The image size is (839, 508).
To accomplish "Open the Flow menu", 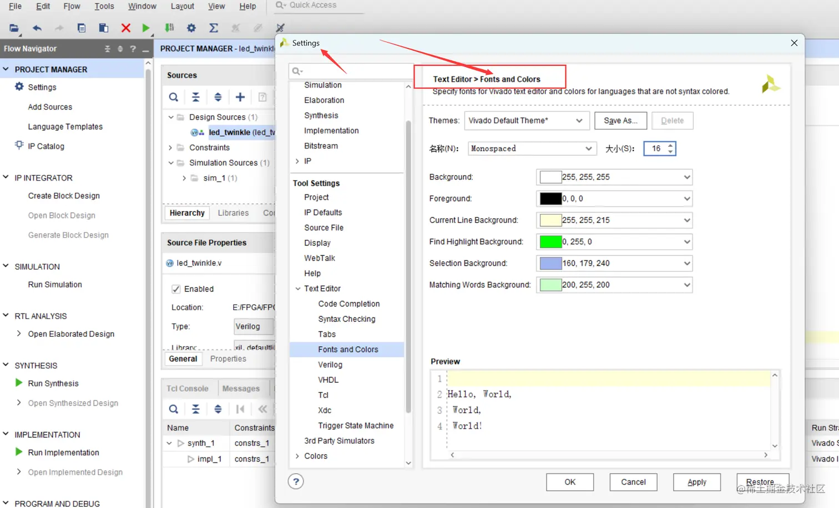I will point(72,6).
